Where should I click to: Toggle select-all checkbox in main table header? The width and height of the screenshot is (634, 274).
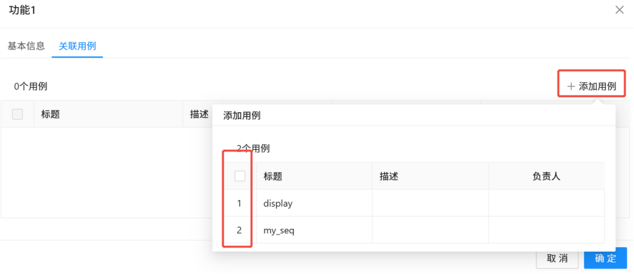(x=17, y=114)
